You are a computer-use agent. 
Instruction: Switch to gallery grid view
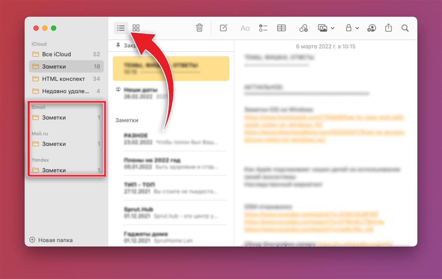(136, 28)
